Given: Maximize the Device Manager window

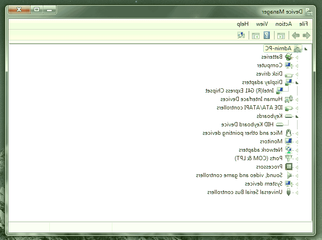Looking at the screenshot, I should point(37,9).
